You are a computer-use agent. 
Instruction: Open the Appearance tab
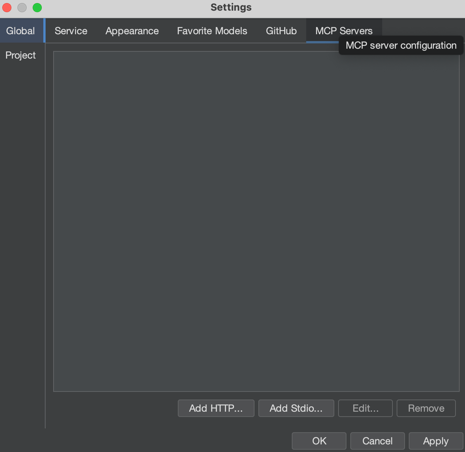(132, 31)
